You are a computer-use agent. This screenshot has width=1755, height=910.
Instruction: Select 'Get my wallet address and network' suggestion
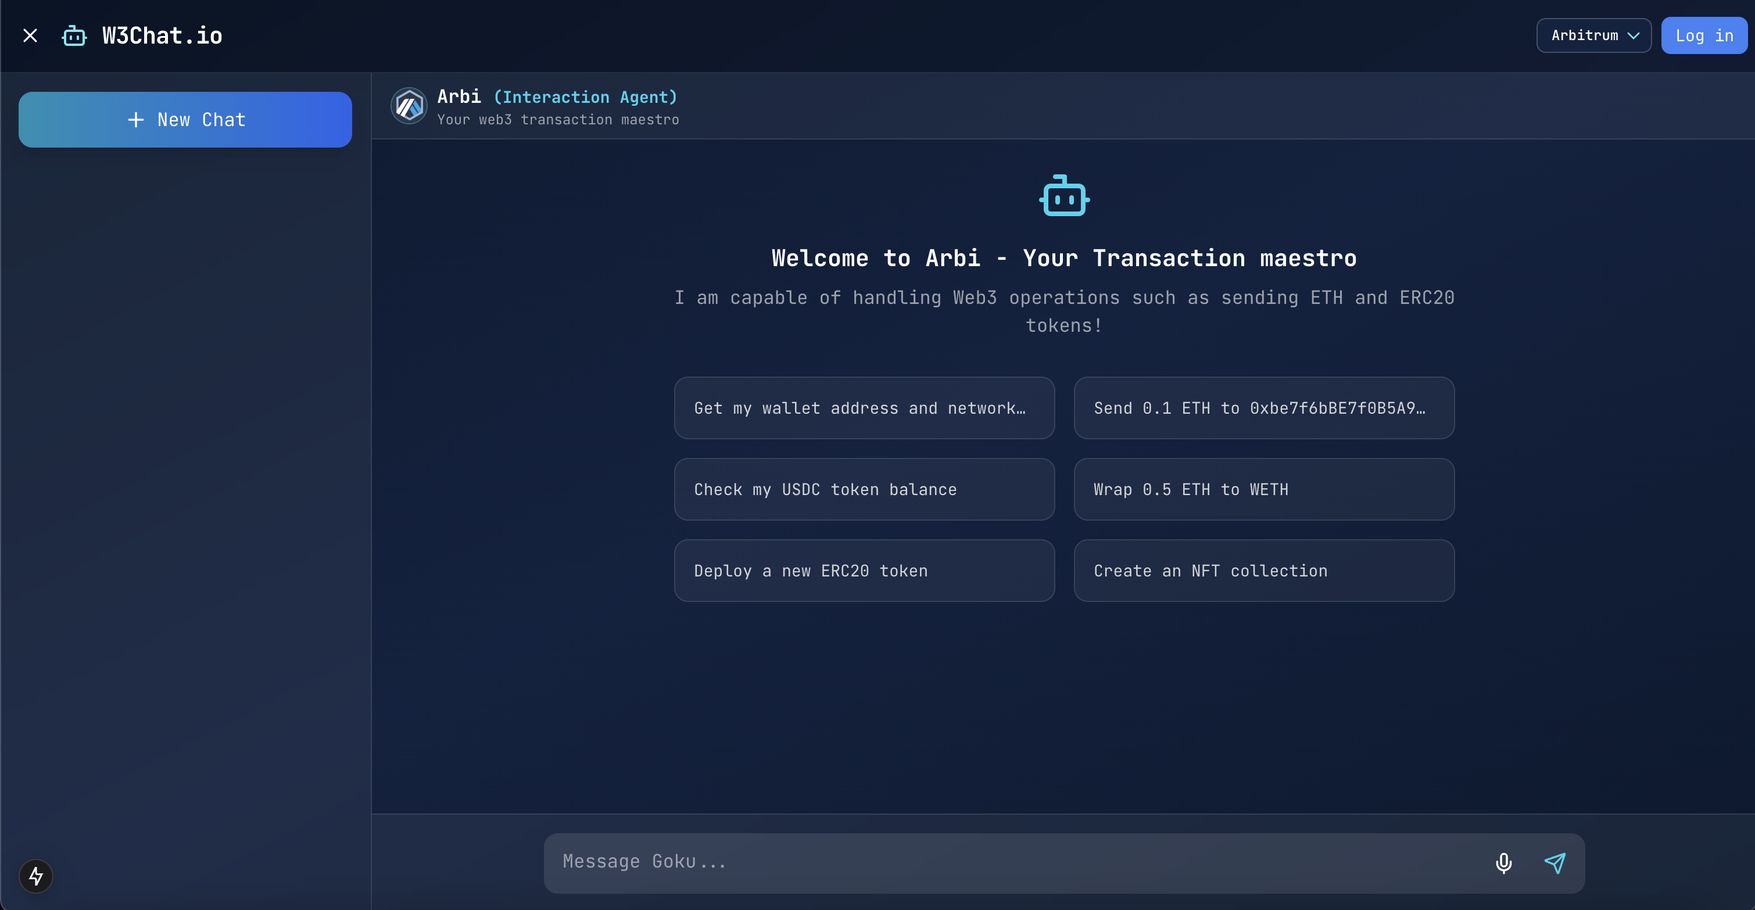[x=864, y=408]
